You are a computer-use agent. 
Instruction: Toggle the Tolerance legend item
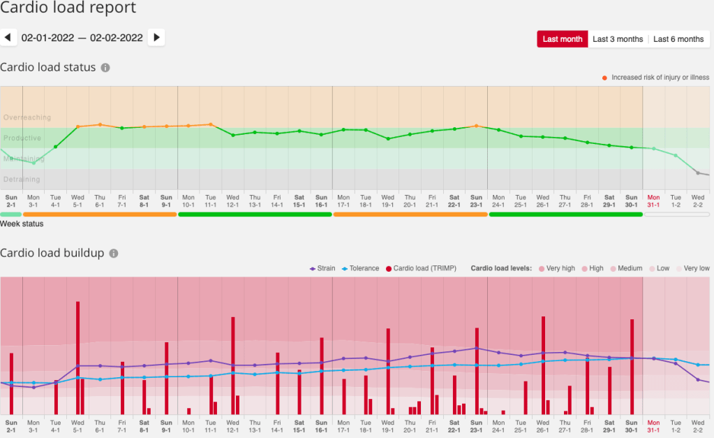362,268
